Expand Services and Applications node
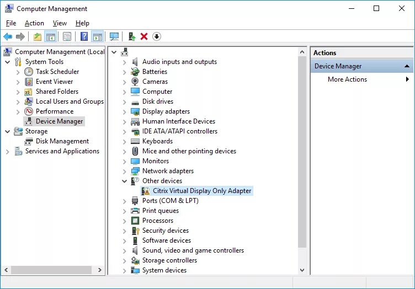The height and width of the screenshot is (289, 415). (x=7, y=152)
